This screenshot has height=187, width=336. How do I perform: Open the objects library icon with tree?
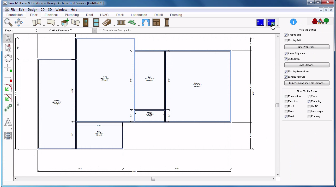320,21
